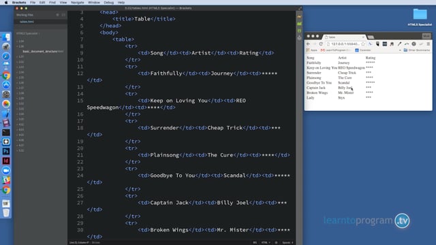
Task: Open Finder from the Dock
Action: pyautogui.click(x=6, y=37)
